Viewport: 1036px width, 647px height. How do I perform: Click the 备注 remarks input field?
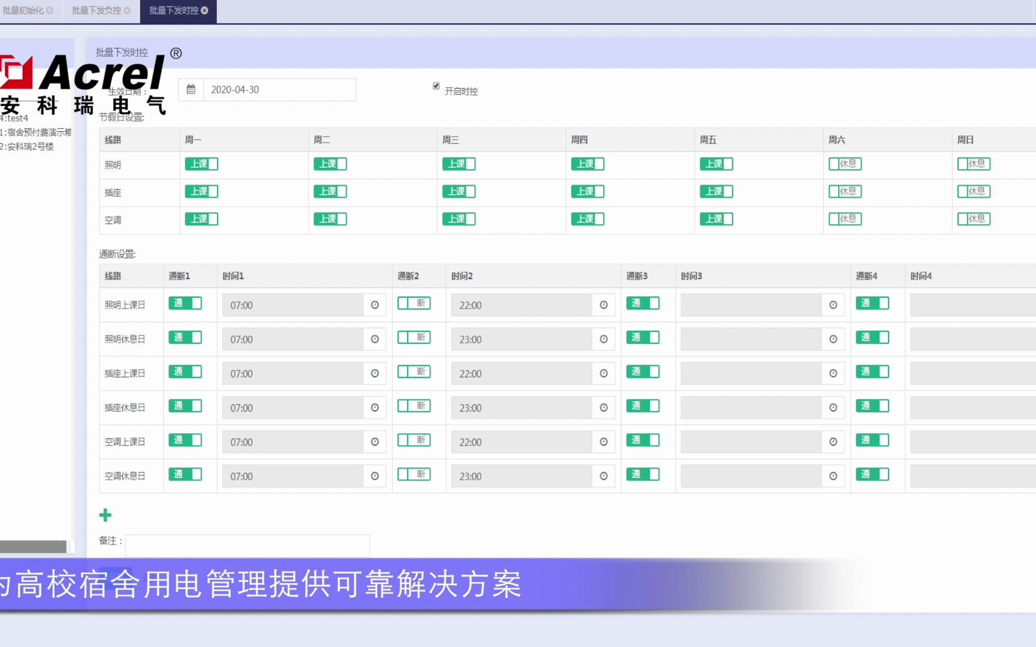(x=248, y=545)
